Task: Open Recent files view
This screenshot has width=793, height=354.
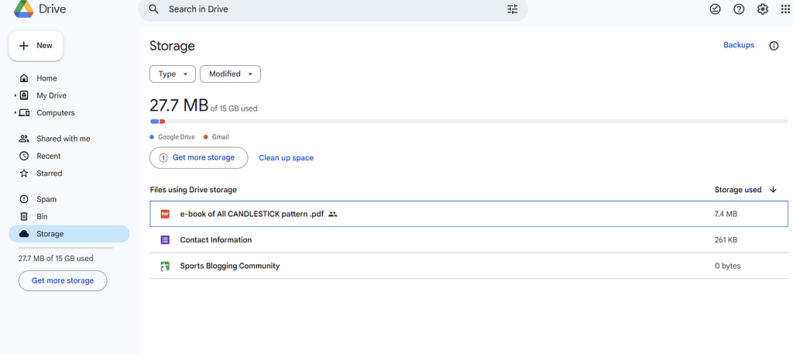Action: [x=49, y=156]
